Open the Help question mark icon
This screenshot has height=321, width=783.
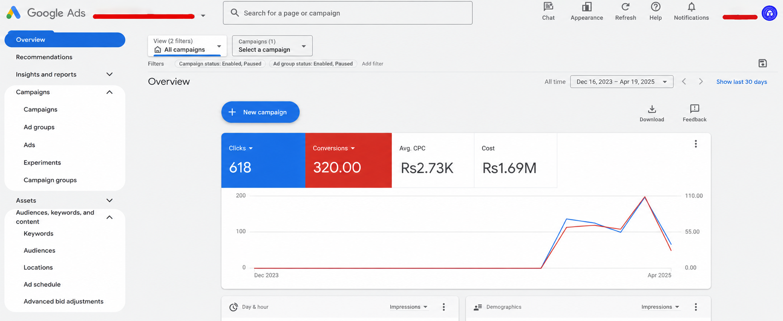click(655, 7)
